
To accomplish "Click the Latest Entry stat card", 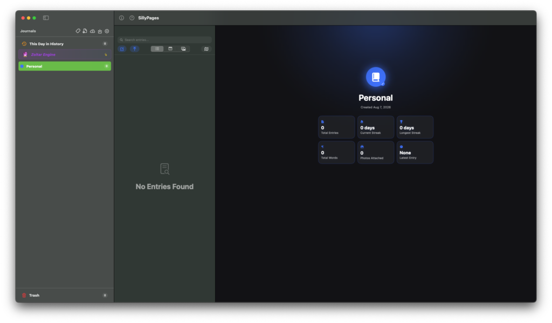I will [415, 153].
